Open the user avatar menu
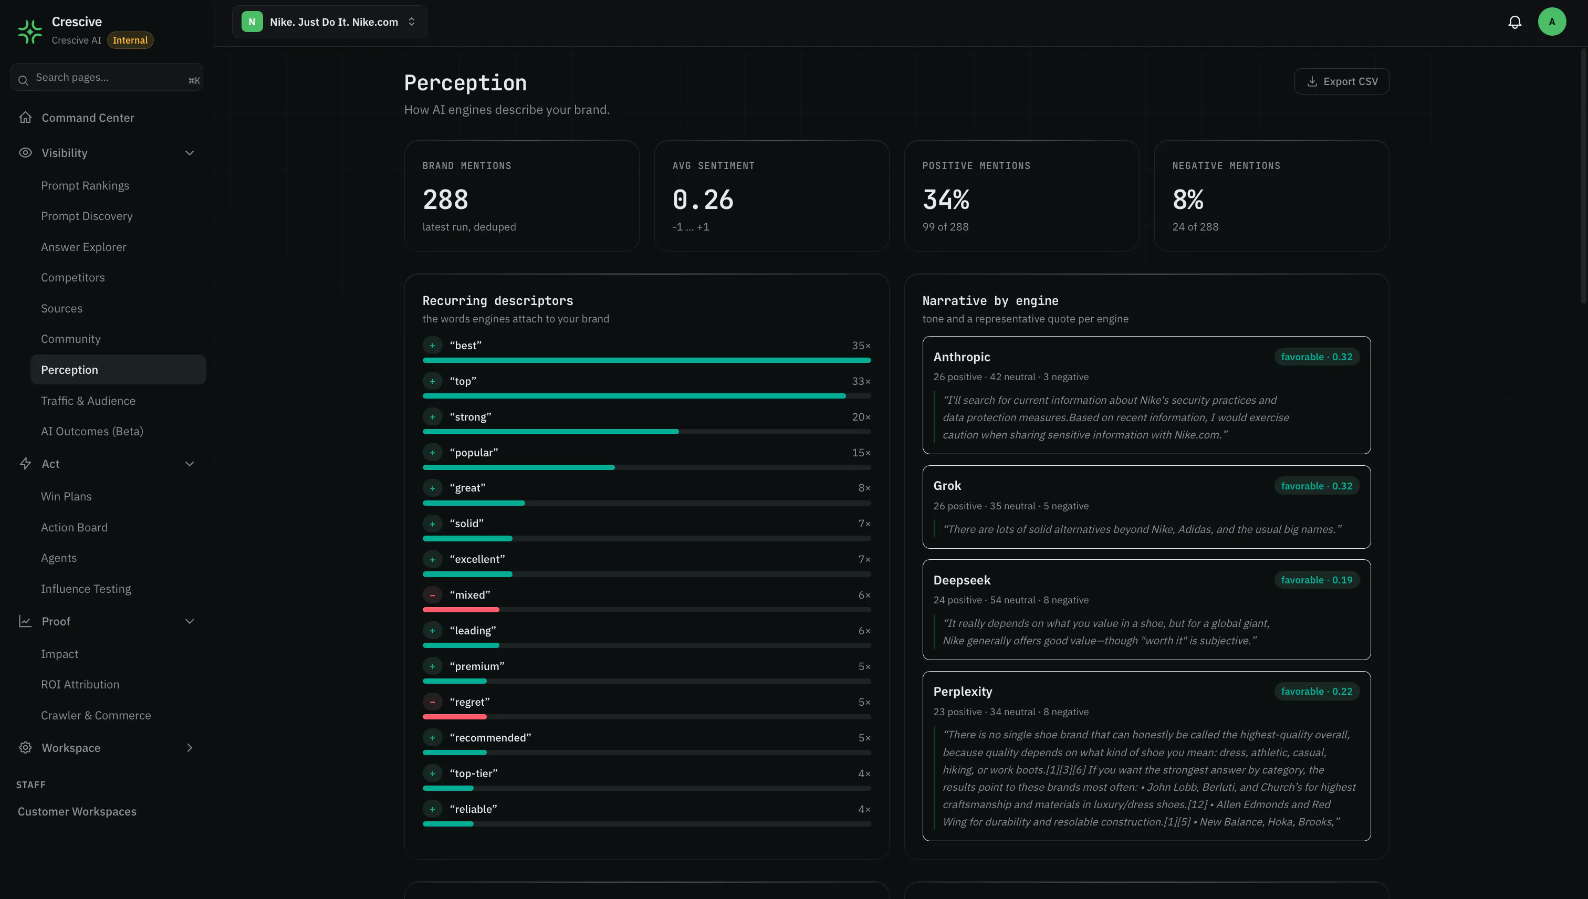Image resolution: width=1588 pixels, height=899 pixels. pyautogui.click(x=1552, y=22)
